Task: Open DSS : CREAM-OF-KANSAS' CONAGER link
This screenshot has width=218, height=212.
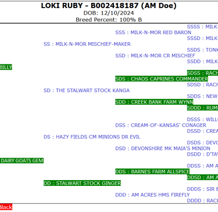Action: [x=160, y=125]
